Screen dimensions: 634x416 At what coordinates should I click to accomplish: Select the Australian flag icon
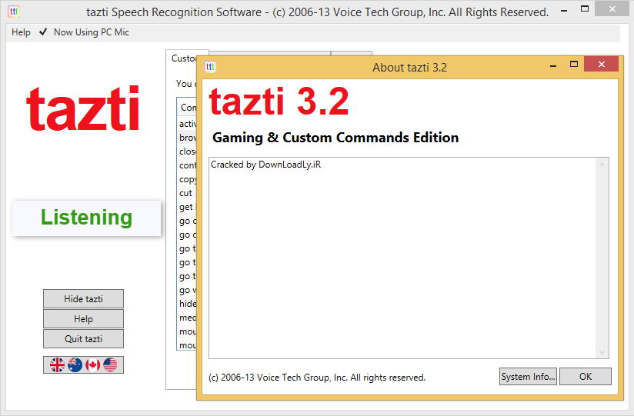pos(75,365)
